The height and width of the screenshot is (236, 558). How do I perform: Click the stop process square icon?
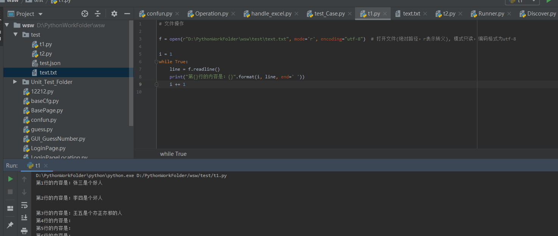pos(11,192)
